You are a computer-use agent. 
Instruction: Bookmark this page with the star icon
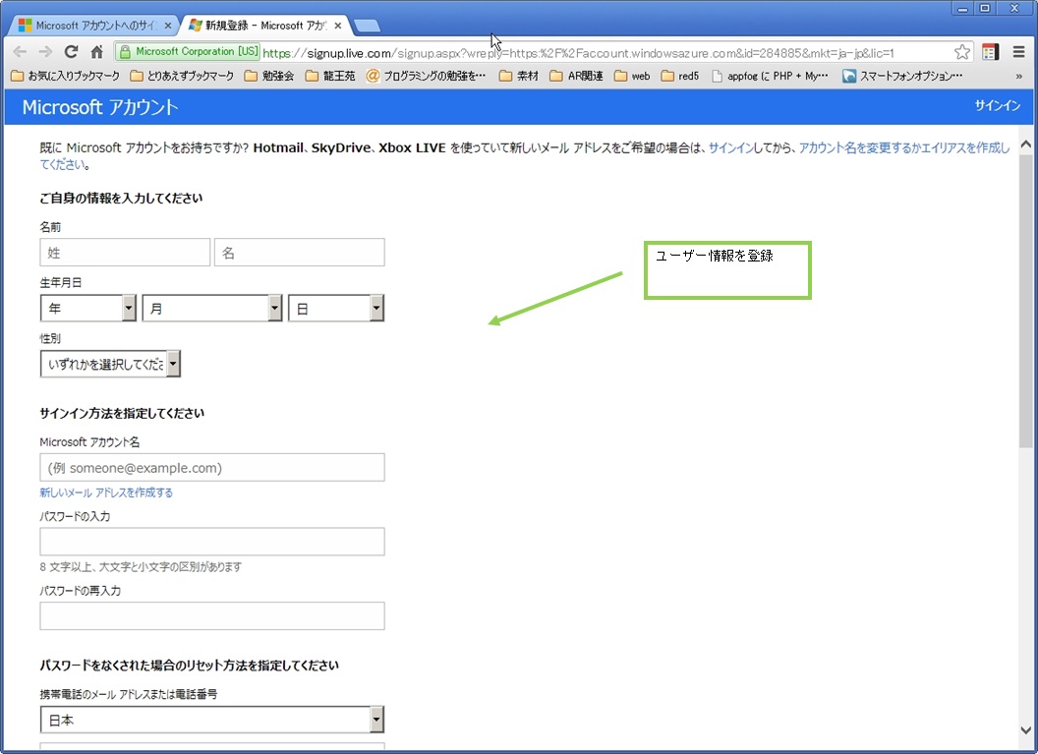pyautogui.click(x=962, y=52)
